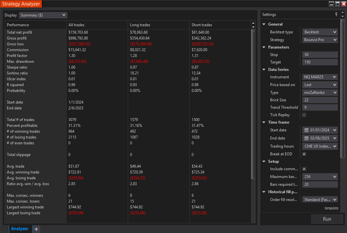Click the Run button
The image size is (347, 233).
pos(327,219)
